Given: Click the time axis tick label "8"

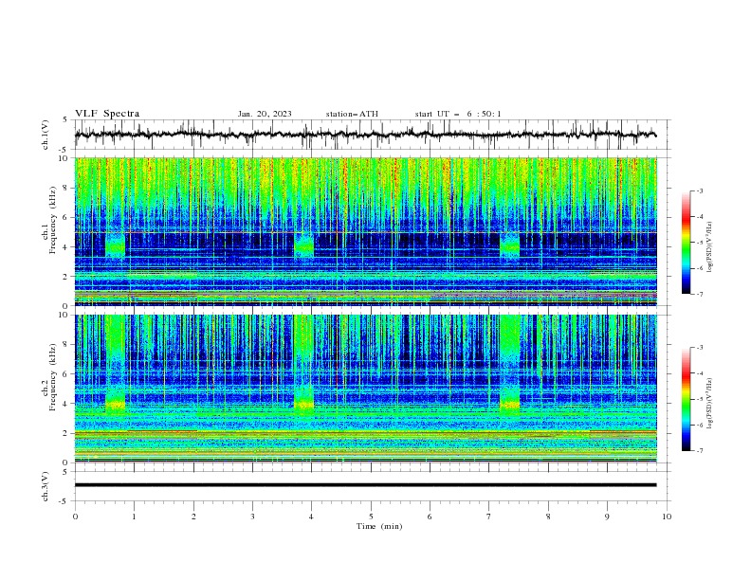Looking at the screenshot, I should coord(548,517).
